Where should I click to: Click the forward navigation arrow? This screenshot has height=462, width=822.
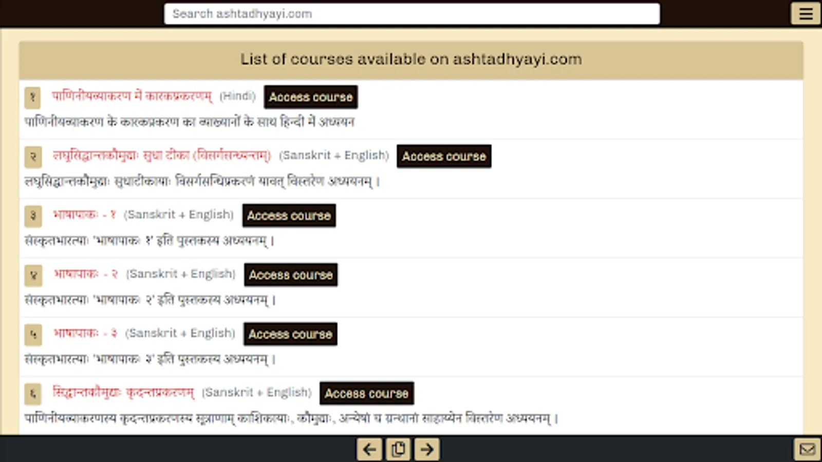click(x=426, y=449)
